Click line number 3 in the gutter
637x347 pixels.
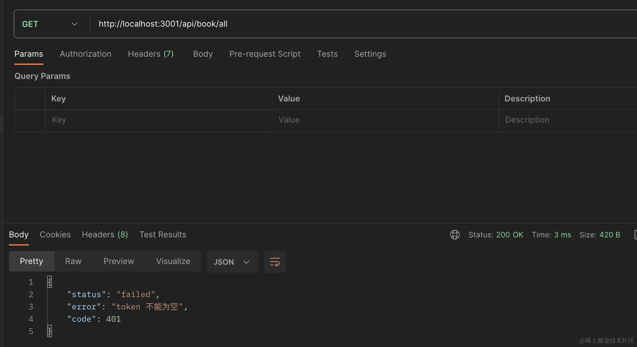click(31, 307)
